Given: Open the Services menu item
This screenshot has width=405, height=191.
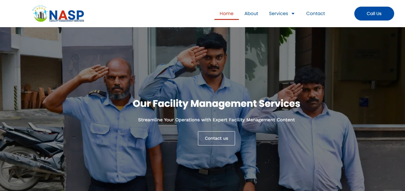Looking at the screenshot, I should coord(278,14).
